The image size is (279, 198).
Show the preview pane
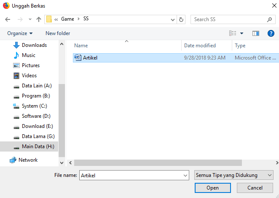click(x=256, y=33)
